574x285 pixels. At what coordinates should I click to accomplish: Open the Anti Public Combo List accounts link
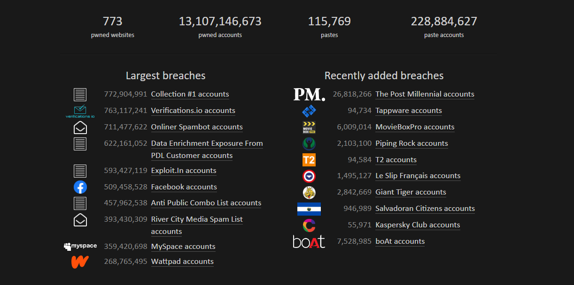click(206, 203)
